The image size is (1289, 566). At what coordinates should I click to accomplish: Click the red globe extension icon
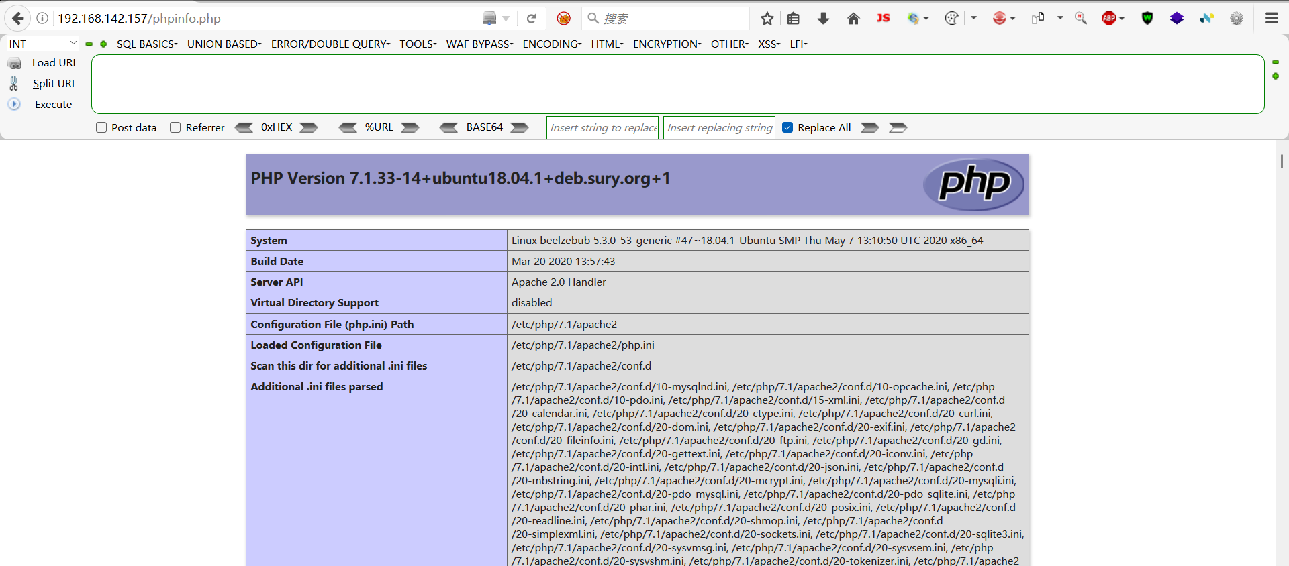coord(1000,19)
